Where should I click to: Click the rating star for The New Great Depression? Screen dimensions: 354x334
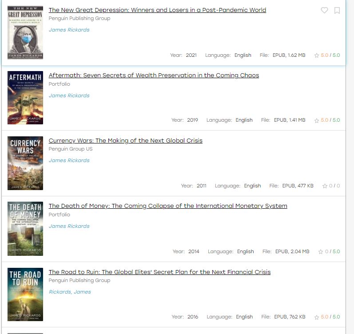pos(317,56)
